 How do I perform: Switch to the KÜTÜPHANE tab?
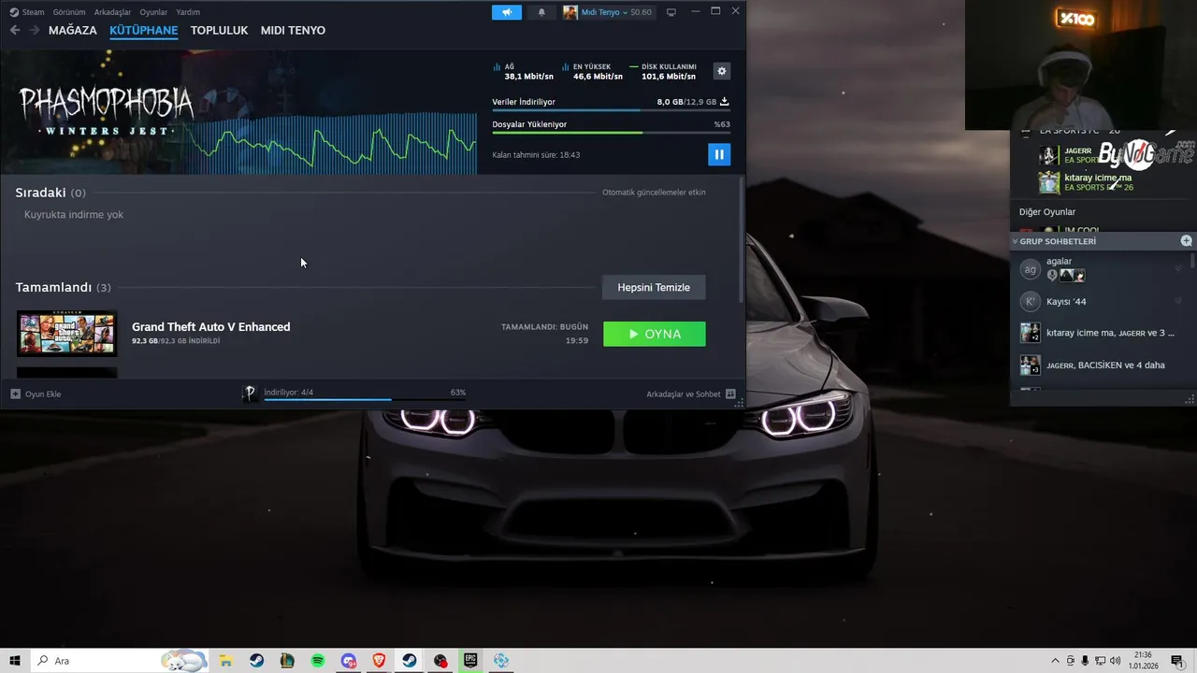(144, 30)
